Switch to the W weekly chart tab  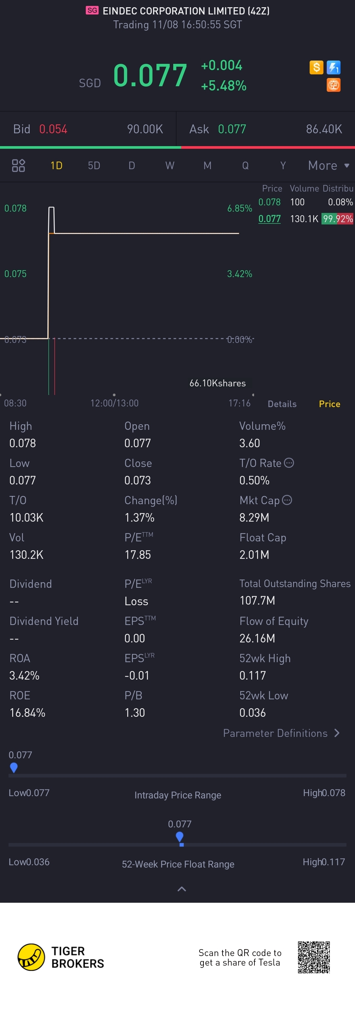click(x=170, y=166)
